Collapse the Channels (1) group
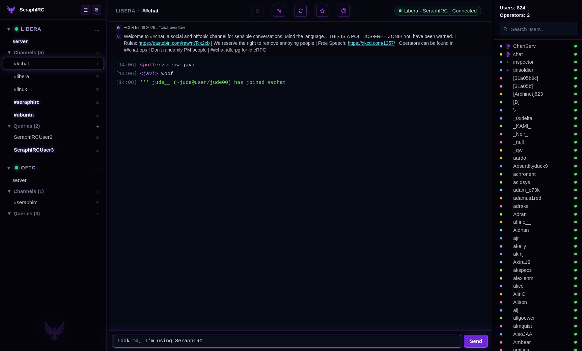The image size is (582, 351). tap(9, 191)
